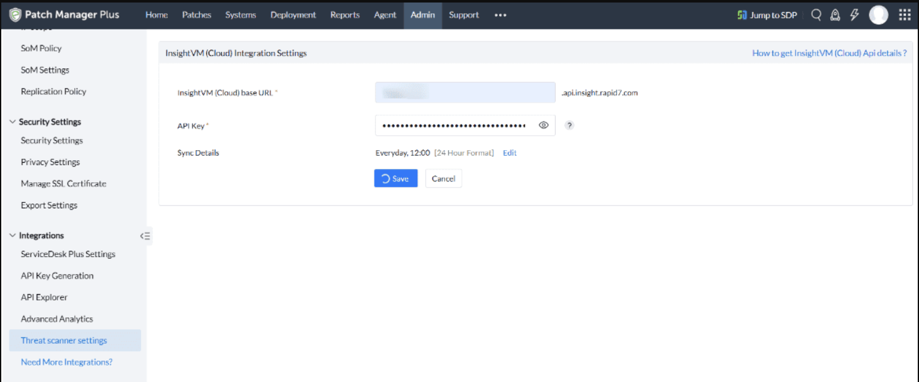Screen dimensions: 919x382
Task: Click the InsightVM base URL input field
Action: [465, 92]
